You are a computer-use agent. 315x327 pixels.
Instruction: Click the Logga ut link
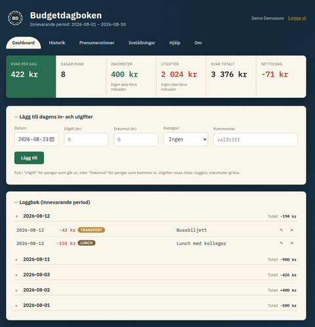click(x=297, y=18)
